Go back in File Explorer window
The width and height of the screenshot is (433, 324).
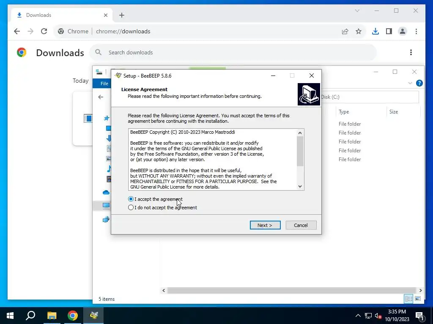click(x=101, y=97)
